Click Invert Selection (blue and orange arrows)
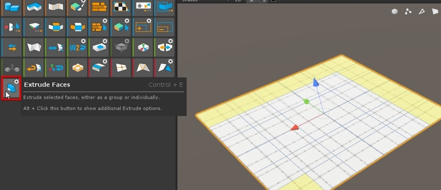The width and height of the screenshot is (441, 190). 12,47
